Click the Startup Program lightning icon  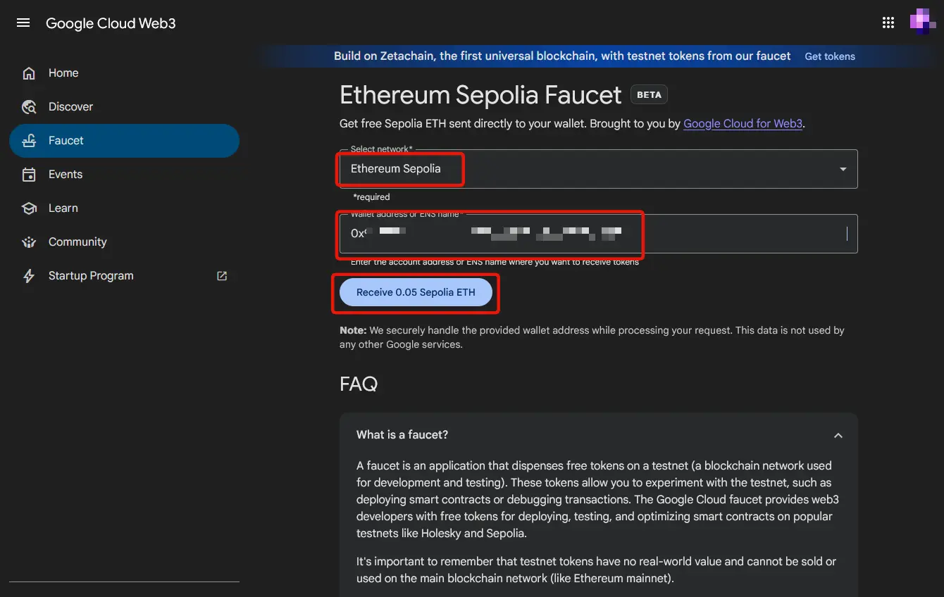click(29, 276)
